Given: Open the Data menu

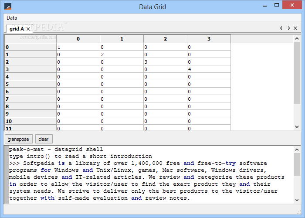Looking at the screenshot, I should pos(12,18).
